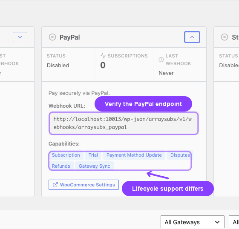Click the Refunds capability tag
This screenshot has height=229, width=239.
coord(61,166)
